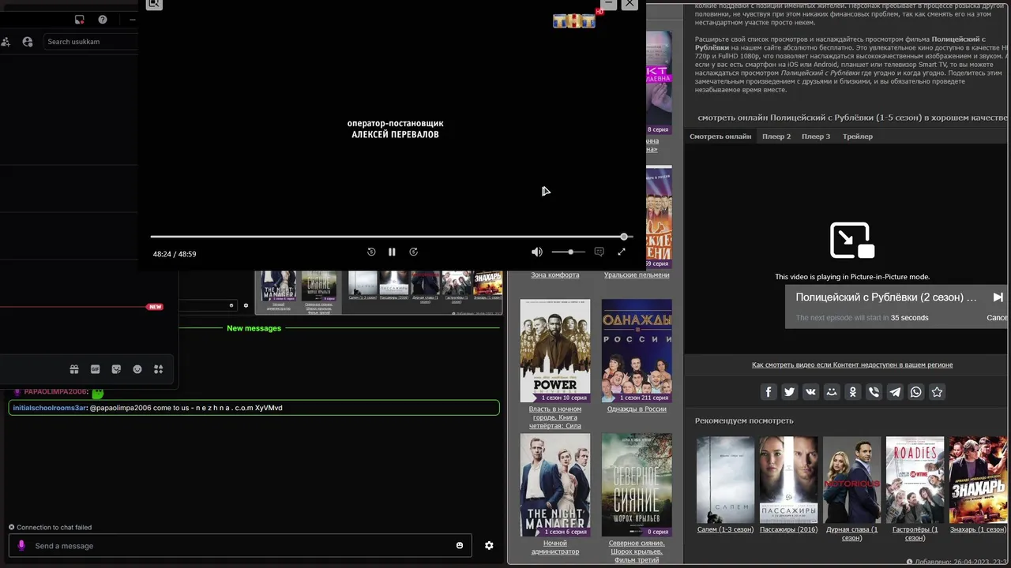The width and height of the screenshot is (1011, 568).
Task: Share the page on Odnoklassniki
Action: [x=853, y=392]
